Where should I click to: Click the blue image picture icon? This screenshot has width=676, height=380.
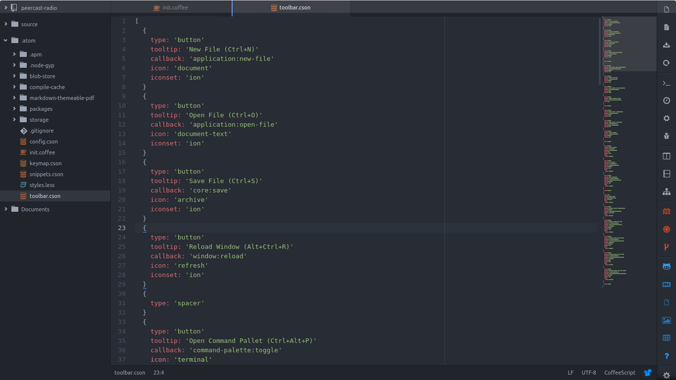pos(667,320)
